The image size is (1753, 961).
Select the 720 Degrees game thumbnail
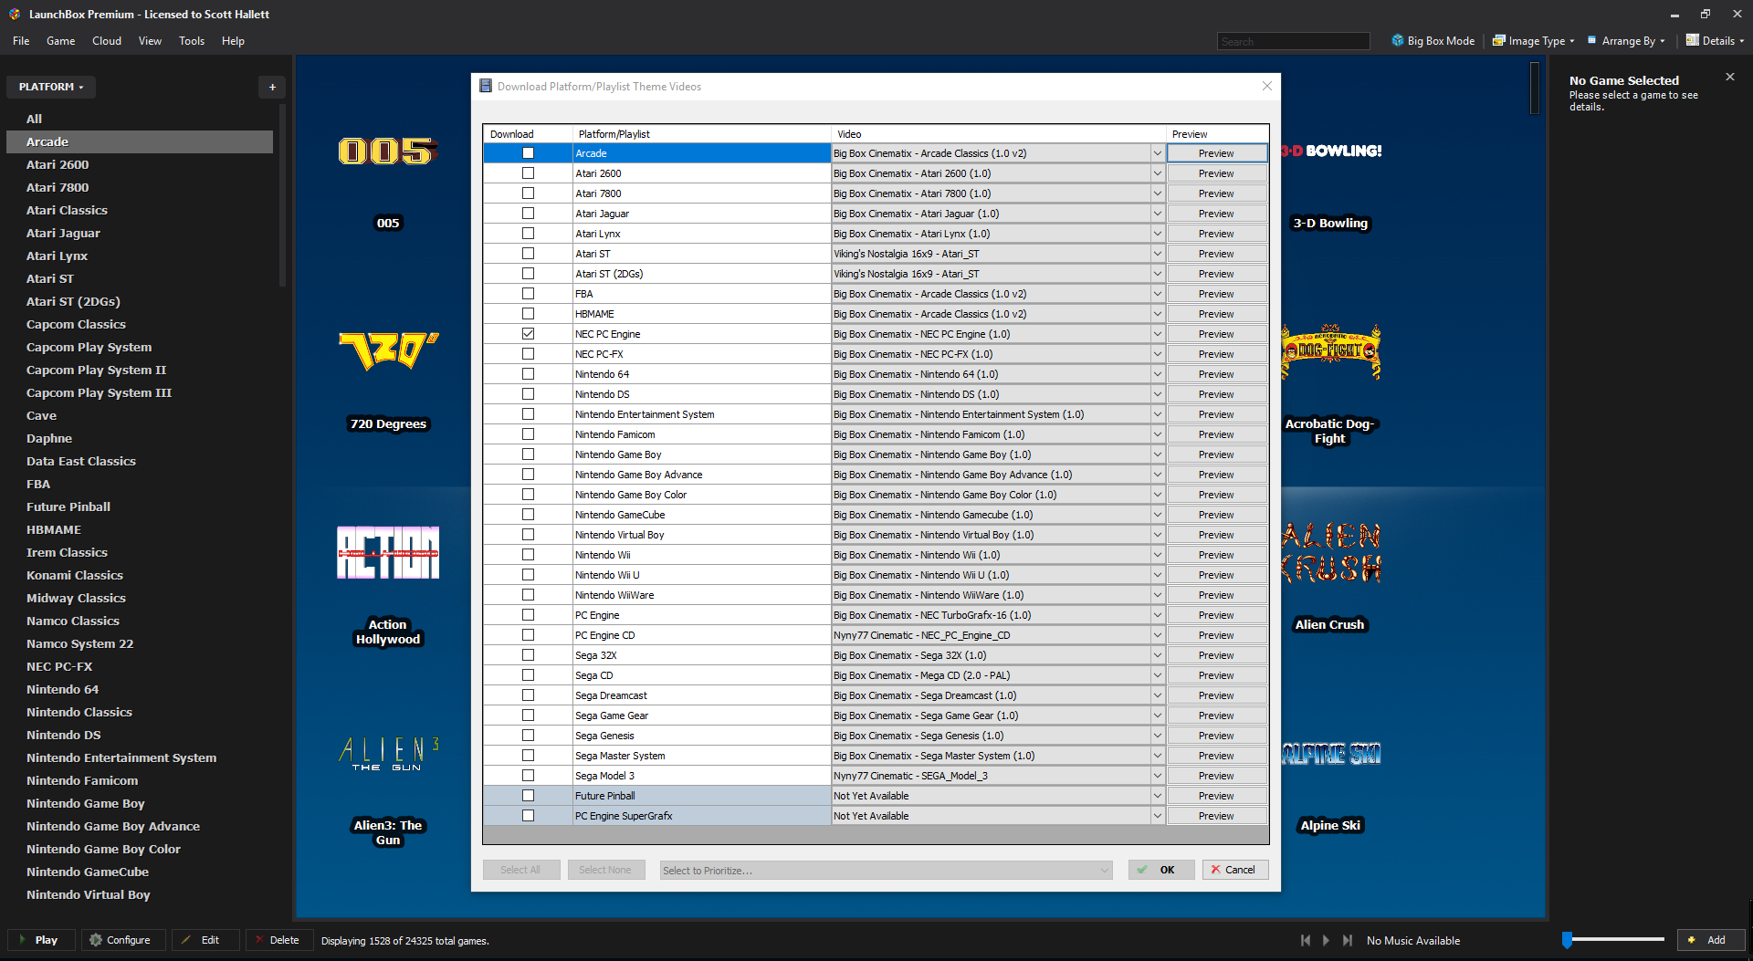(388, 351)
